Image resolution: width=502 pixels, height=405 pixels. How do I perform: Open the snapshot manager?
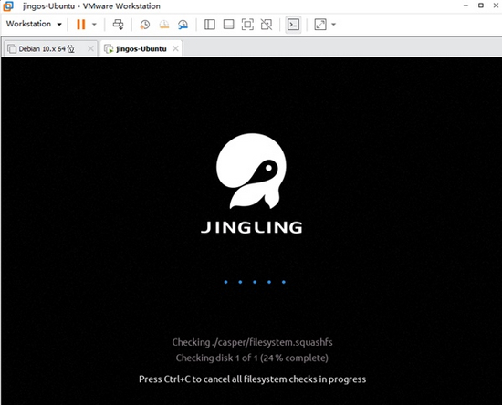183,25
